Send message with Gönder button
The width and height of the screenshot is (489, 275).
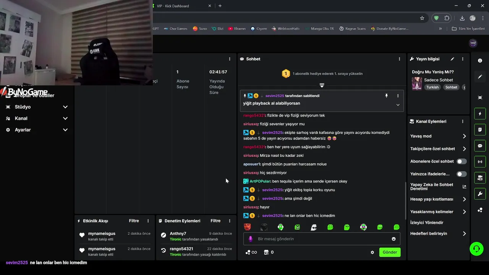pos(390,252)
